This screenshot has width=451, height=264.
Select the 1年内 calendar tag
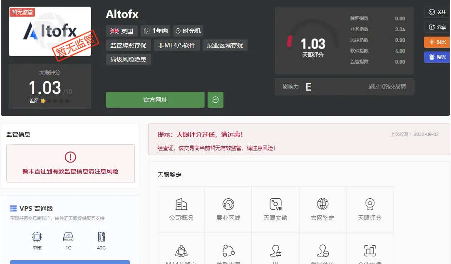pos(156,31)
